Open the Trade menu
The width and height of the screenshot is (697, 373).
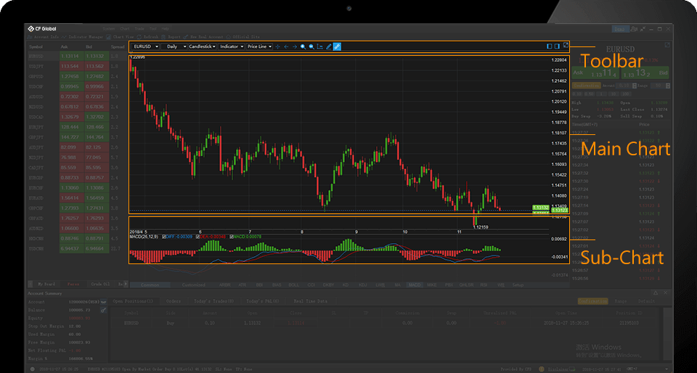139,28
